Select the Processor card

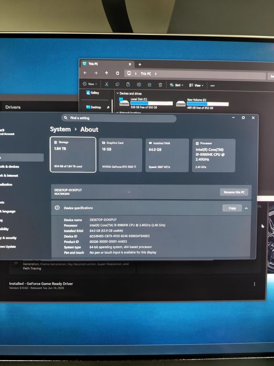213,155
